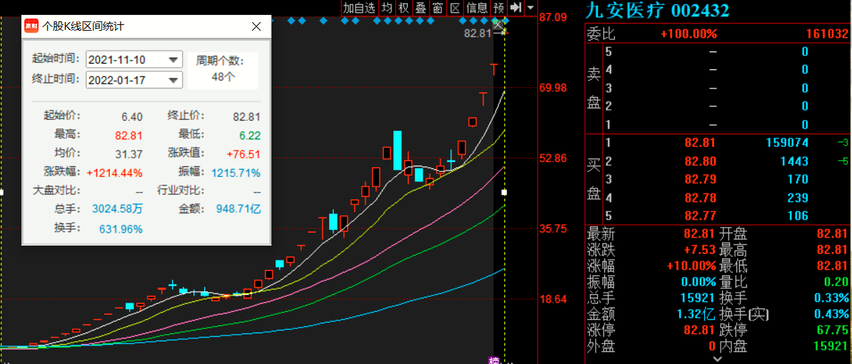Image resolution: width=852 pixels, height=364 pixels.
Task: Toggle the 均 average line button
Action: (x=387, y=8)
